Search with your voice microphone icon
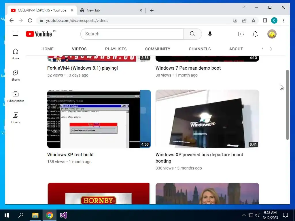295x221 pixels. (210, 34)
